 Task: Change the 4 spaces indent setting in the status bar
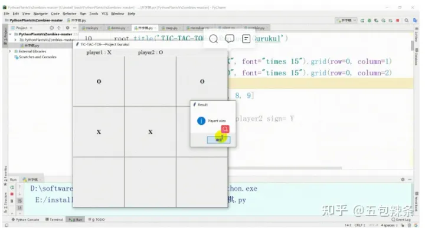(x=389, y=225)
